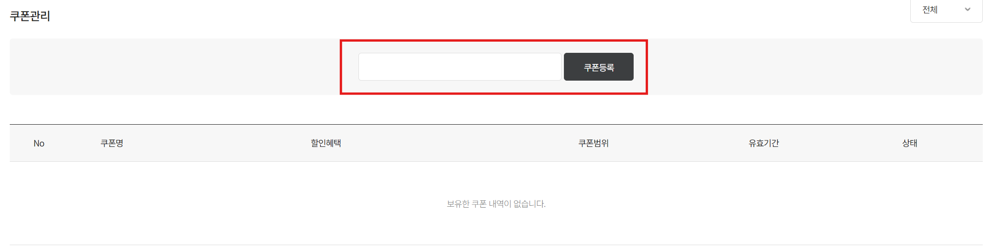
Task: Click the 상태 column header
Action: (910, 143)
